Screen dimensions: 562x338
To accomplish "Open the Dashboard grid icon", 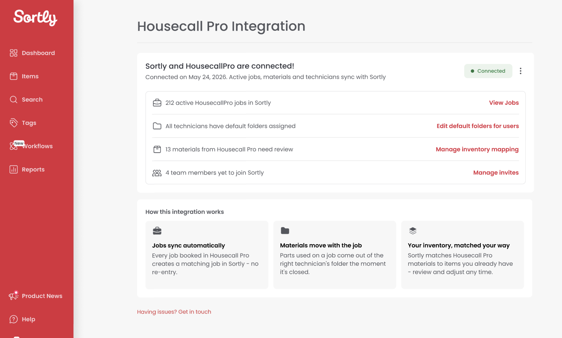I will click(x=14, y=53).
